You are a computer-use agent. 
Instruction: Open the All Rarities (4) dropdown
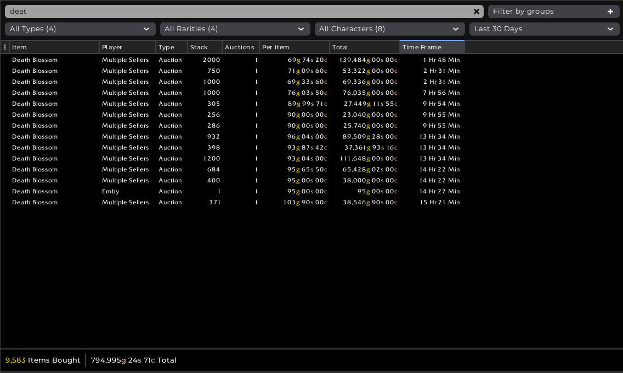(235, 29)
